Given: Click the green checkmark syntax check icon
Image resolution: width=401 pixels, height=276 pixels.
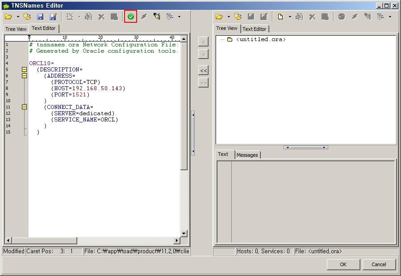Looking at the screenshot, I should pos(130,17).
